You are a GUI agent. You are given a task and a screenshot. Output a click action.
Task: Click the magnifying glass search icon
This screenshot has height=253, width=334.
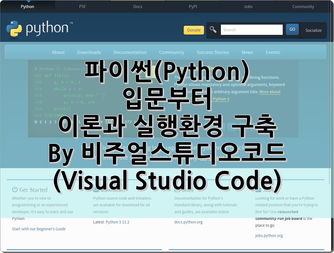point(213,30)
